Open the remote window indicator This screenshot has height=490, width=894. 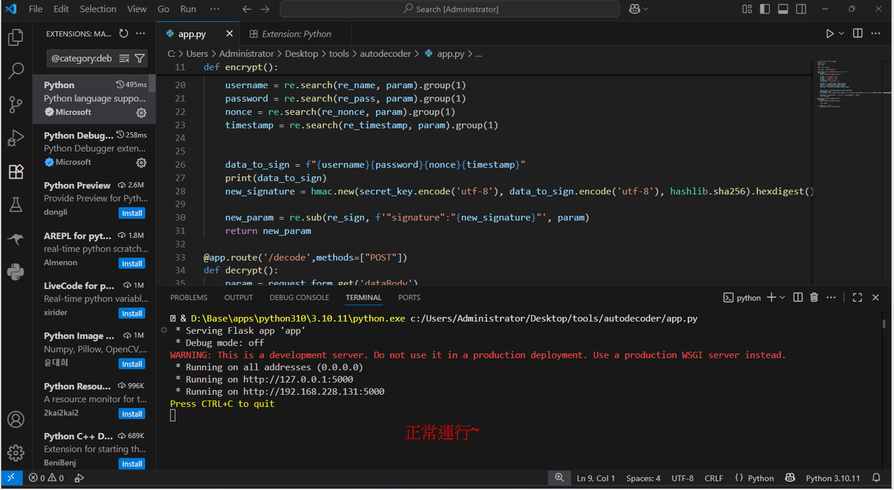point(11,478)
